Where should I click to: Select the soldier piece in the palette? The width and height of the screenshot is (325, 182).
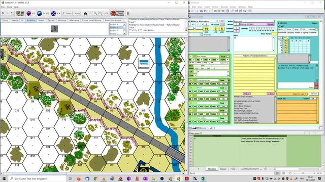pyautogui.click(x=54, y=29)
